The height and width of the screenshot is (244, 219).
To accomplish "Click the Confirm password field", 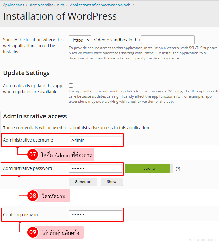I will (x=96, y=215).
